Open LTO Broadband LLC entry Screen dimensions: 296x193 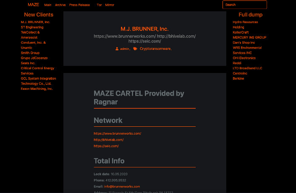[x=247, y=68]
